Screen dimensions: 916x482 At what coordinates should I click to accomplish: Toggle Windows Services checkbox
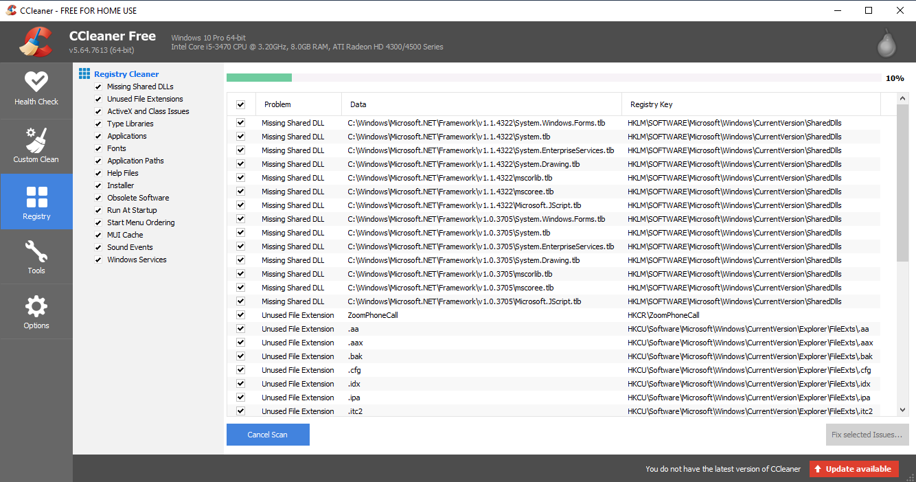coord(98,260)
